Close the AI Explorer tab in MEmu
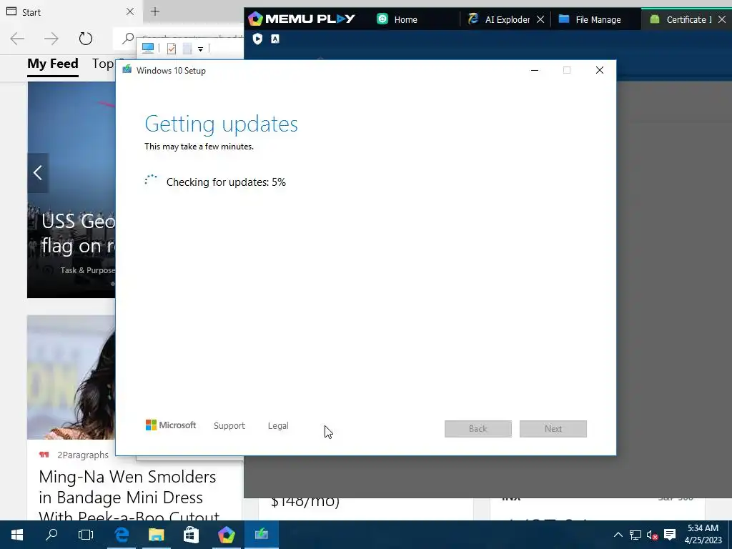This screenshot has width=732, height=549. [x=540, y=19]
